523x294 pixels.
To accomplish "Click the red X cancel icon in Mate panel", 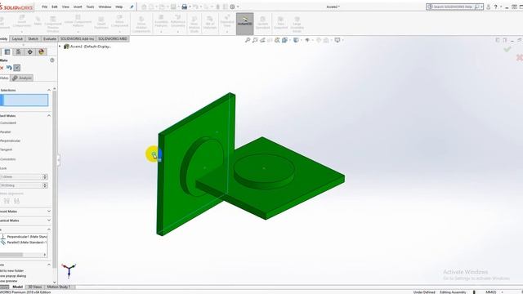I will point(2,68).
